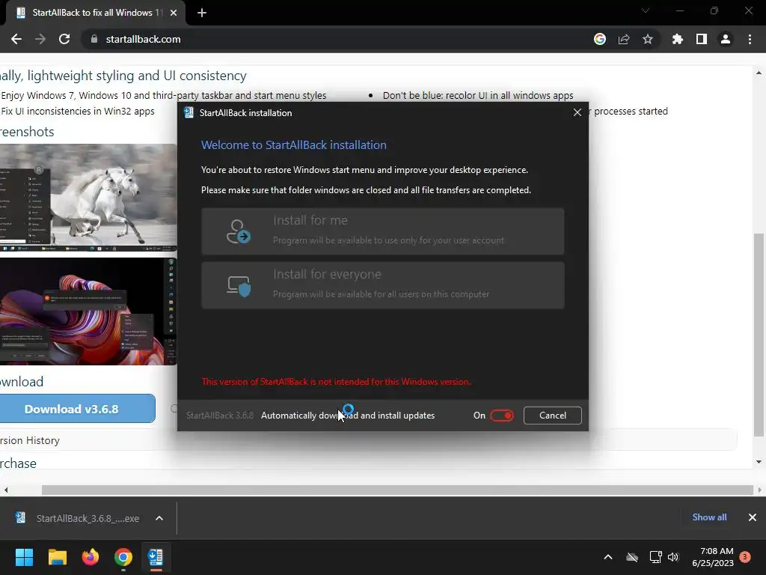This screenshot has width=766, height=575.
Task: Select the StartAllBack browser tab
Action: [95, 13]
